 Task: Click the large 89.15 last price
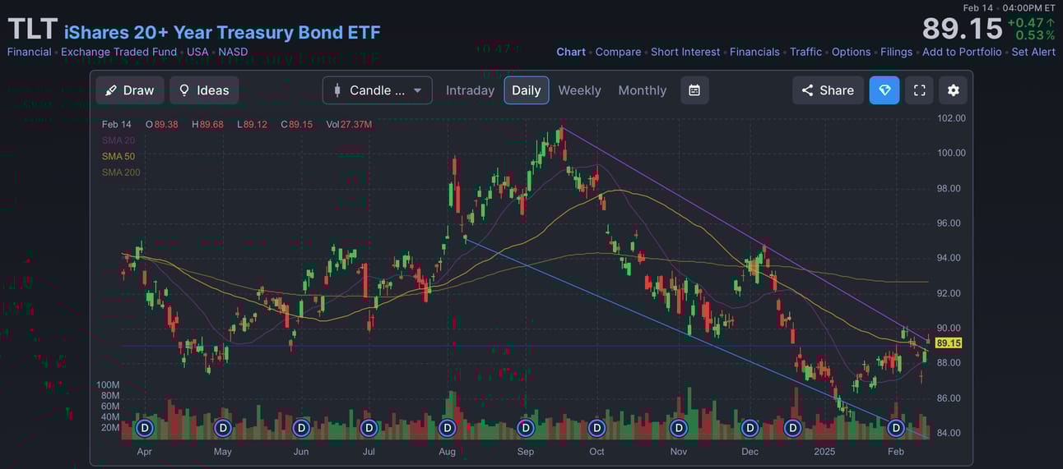pos(962,30)
